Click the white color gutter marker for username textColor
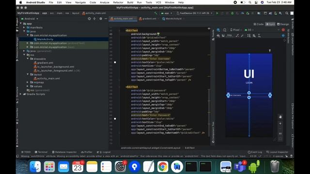 (115, 62)
